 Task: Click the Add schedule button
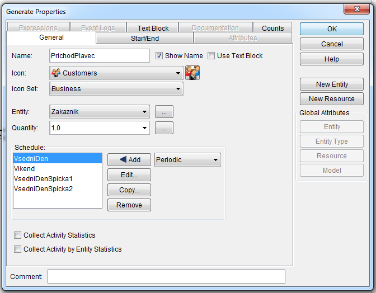click(129, 160)
